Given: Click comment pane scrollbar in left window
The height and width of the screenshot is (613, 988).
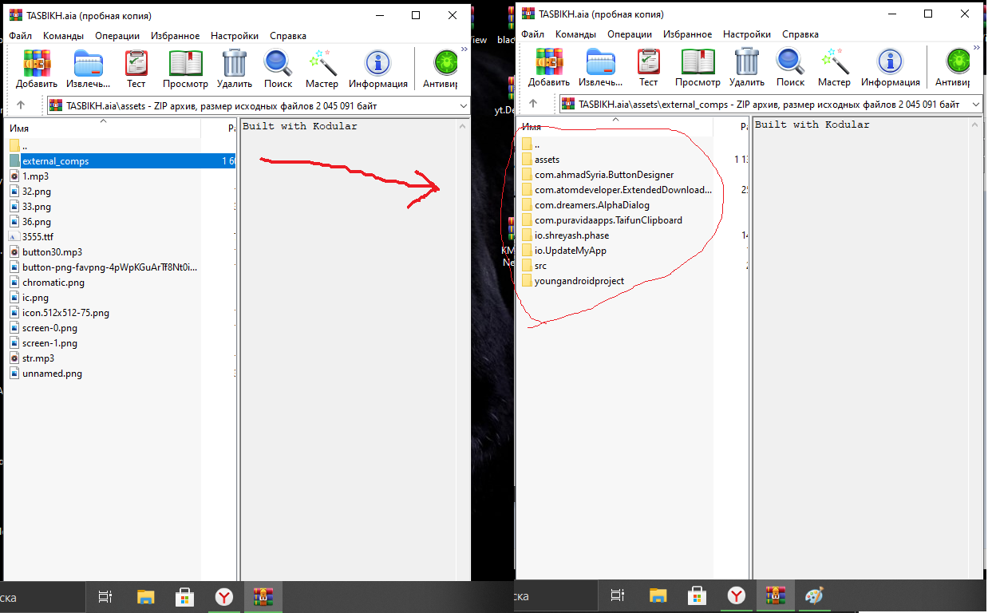Looking at the screenshot, I should (x=462, y=349).
